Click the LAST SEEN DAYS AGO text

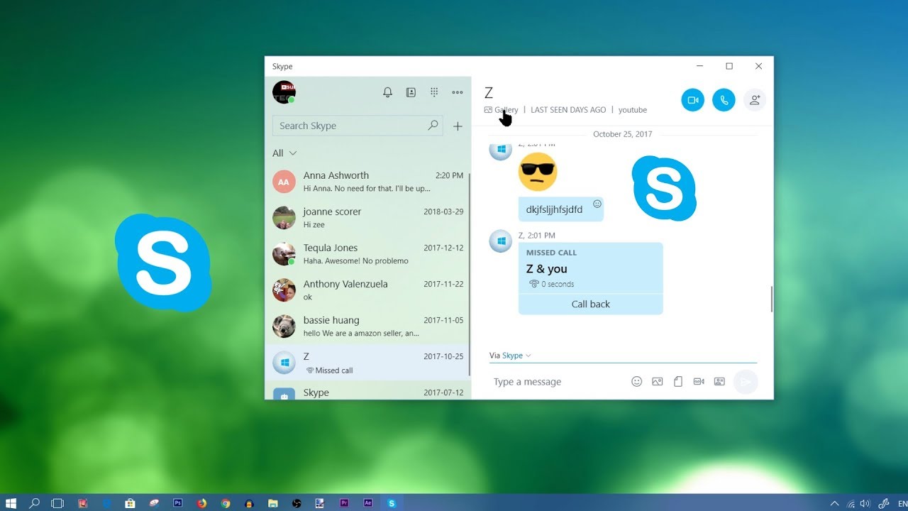[568, 110]
